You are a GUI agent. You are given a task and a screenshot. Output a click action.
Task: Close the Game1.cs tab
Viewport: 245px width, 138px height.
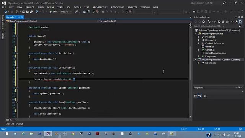[x=22, y=17]
